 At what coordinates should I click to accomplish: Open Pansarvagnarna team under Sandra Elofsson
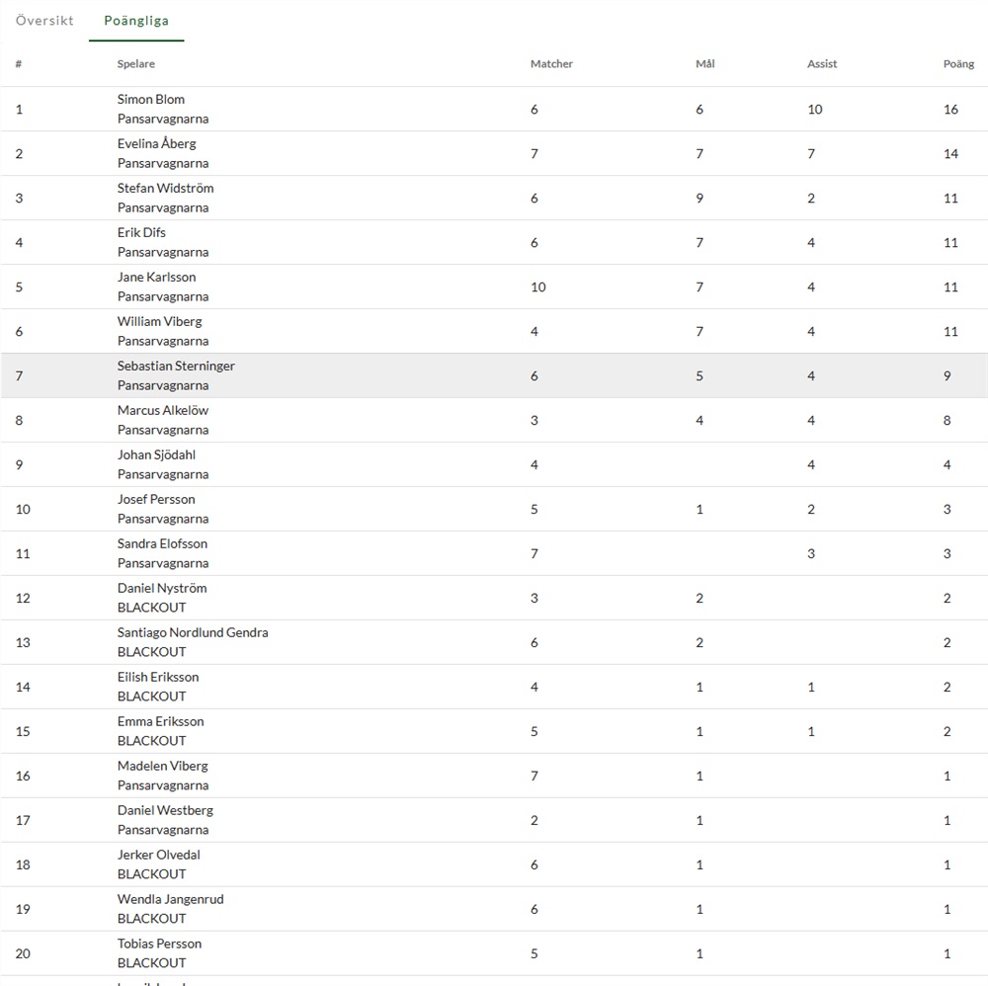[163, 563]
